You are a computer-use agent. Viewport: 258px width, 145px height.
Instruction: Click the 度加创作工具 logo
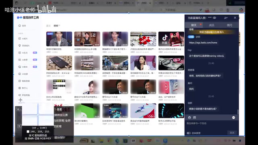28,18
